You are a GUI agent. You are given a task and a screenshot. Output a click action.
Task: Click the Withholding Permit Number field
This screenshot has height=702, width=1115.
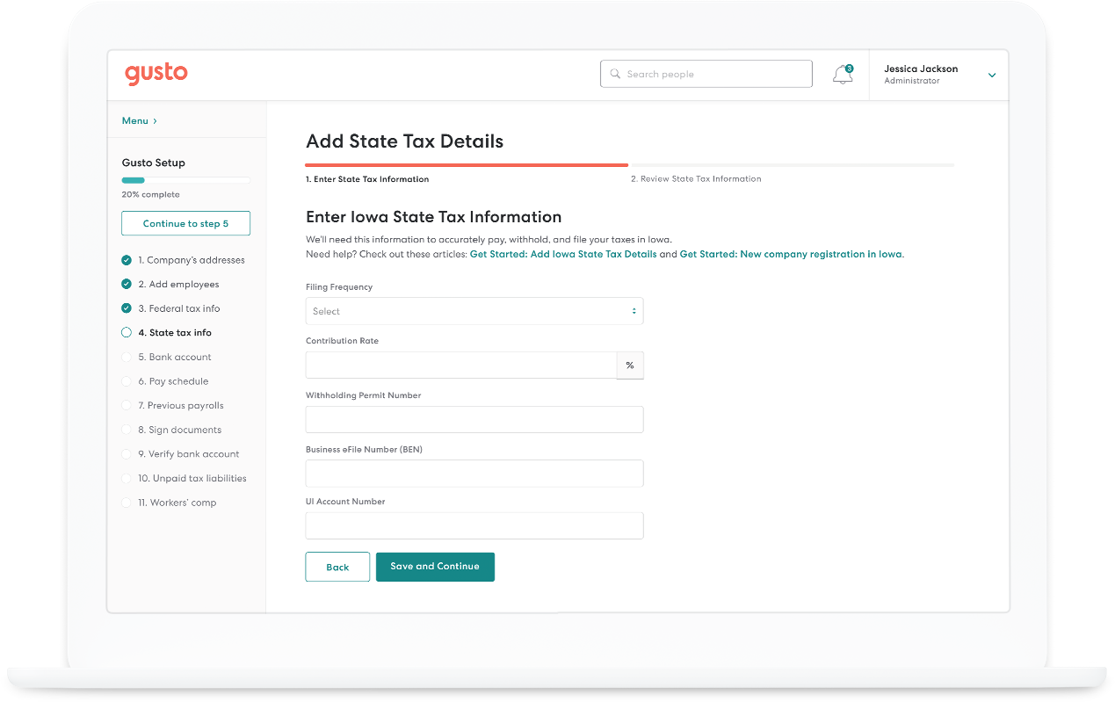point(474,419)
